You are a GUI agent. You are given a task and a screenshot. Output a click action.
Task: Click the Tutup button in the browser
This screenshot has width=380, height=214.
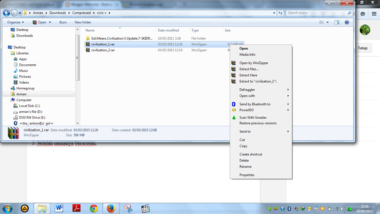click(362, 48)
